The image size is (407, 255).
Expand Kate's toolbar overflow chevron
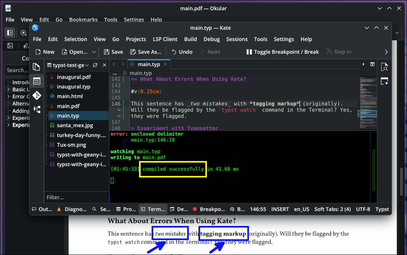(386, 52)
